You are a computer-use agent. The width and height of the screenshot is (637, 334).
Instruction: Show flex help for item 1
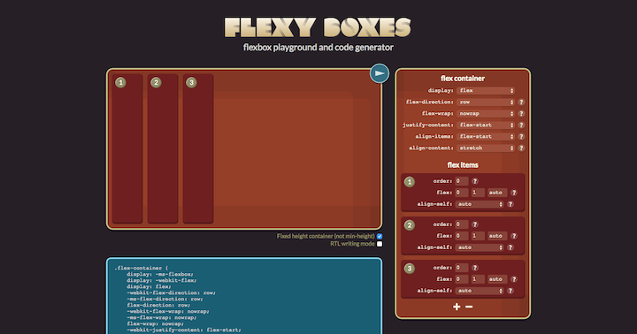click(514, 193)
